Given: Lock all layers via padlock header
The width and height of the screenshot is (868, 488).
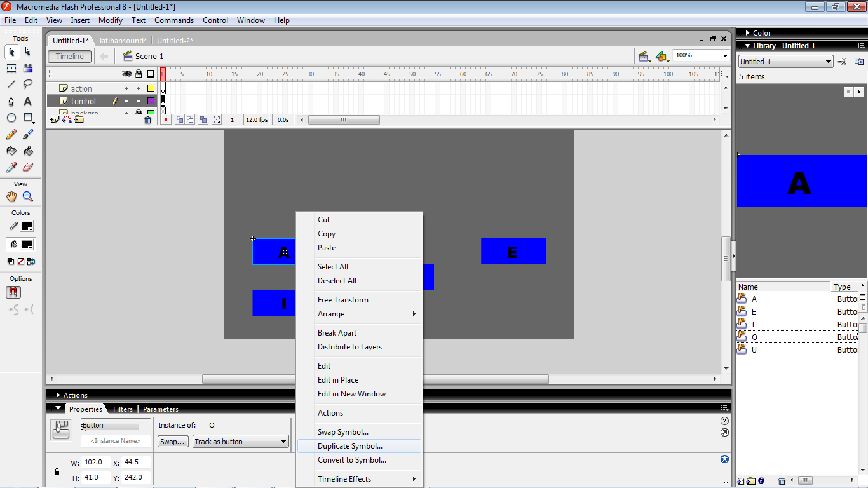Looking at the screenshot, I should (x=139, y=74).
